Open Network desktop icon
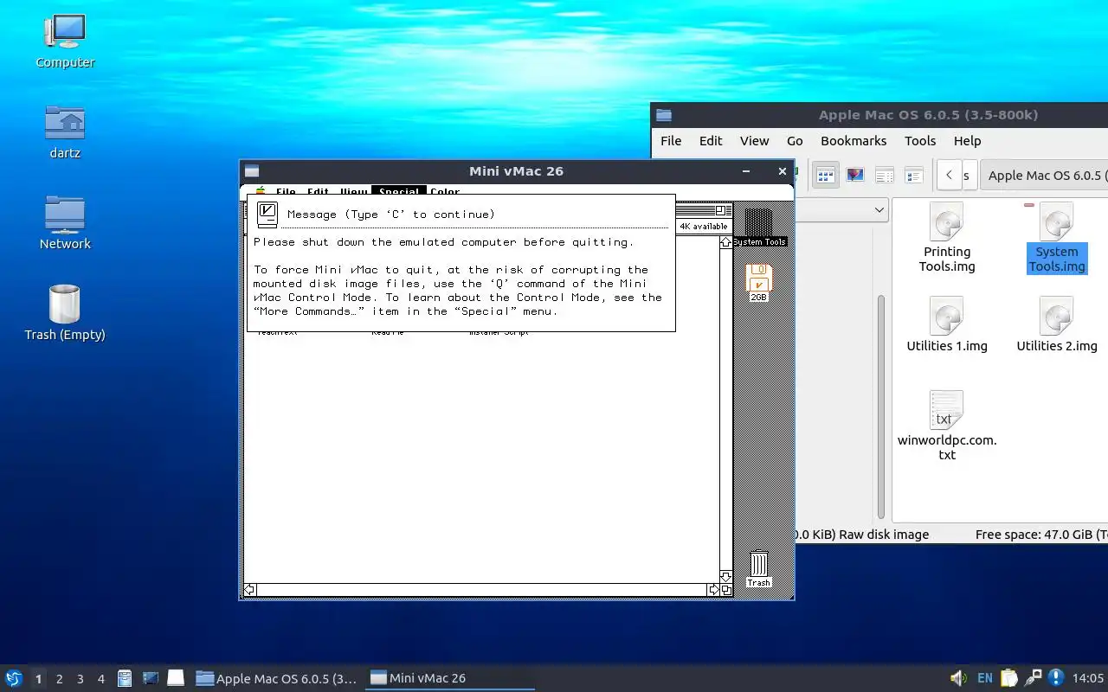Image resolution: width=1108 pixels, height=692 pixels. [65, 223]
